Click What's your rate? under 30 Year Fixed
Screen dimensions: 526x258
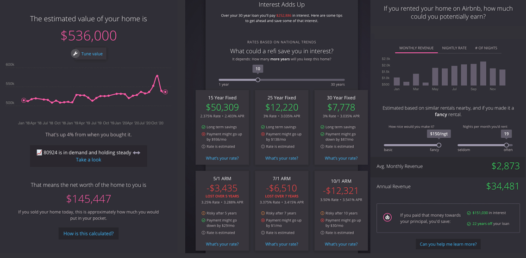(x=341, y=158)
